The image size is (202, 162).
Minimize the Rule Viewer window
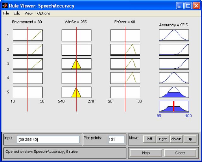[x=180, y=6]
